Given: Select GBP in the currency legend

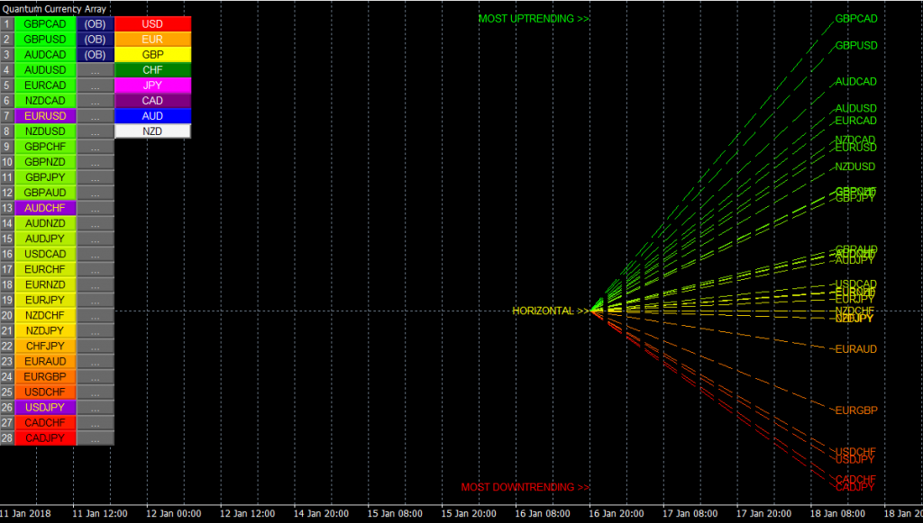Looking at the screenshot, I should 151,54.
